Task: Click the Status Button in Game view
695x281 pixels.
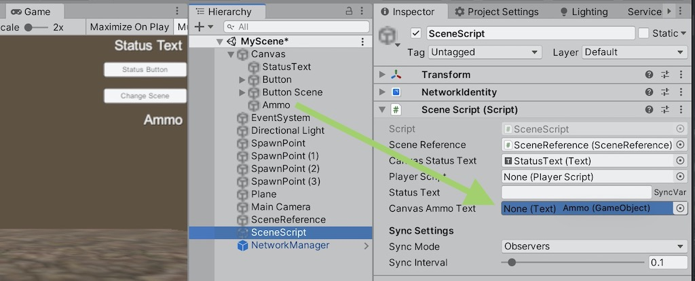Action: tap(145, 69)
